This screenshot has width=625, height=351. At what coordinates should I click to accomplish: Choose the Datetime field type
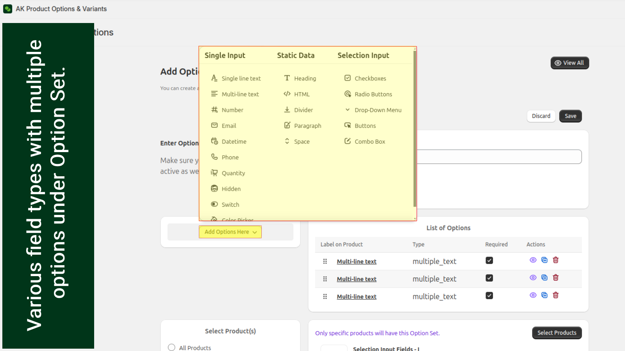coord(234,142)
